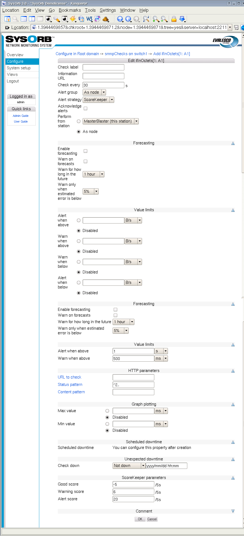Collapse the Graph plotting section triangle
The width and height of the screenshot is (244, 536).
point(233,404)
